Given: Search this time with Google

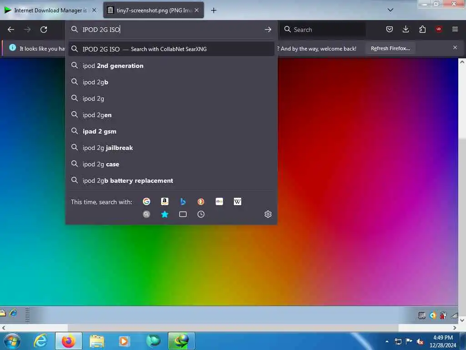Looking at the screenshot, I should click(147, 201).
